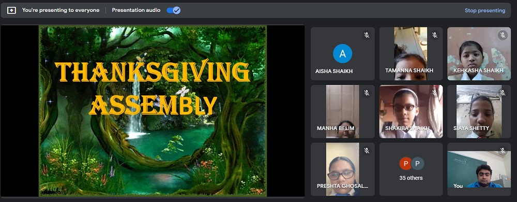
Task: Click Stop presenting link
Action: pos(485,10)
